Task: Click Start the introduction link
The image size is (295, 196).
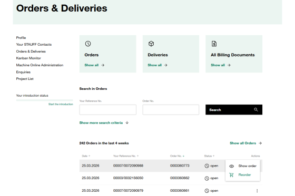Action: click(x=61, y=104)
